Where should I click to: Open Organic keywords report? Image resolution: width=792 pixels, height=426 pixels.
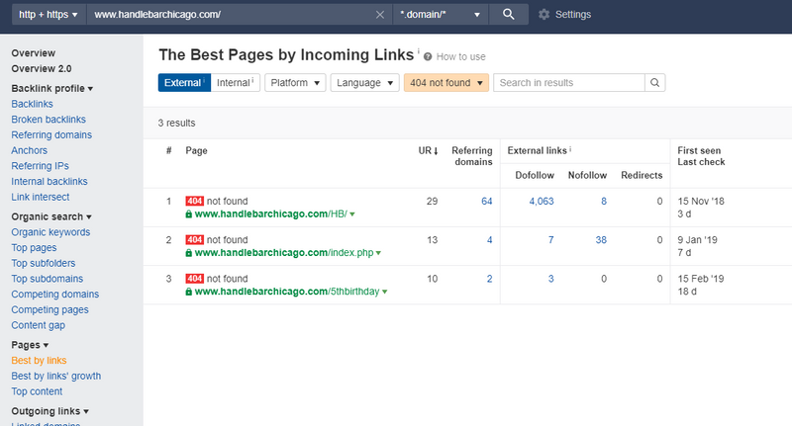tap(50, 232)
